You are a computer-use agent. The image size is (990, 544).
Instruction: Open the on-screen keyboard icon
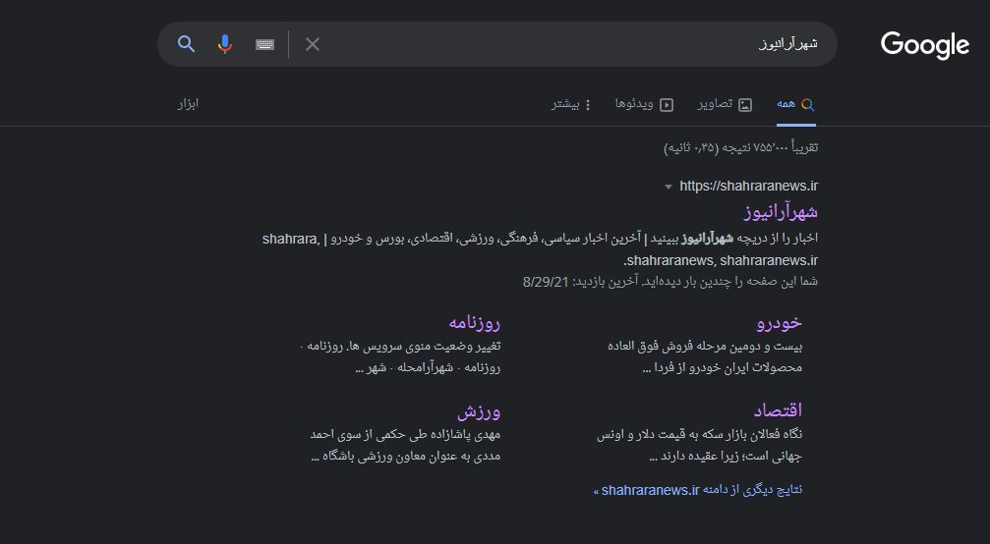point(264,44)
